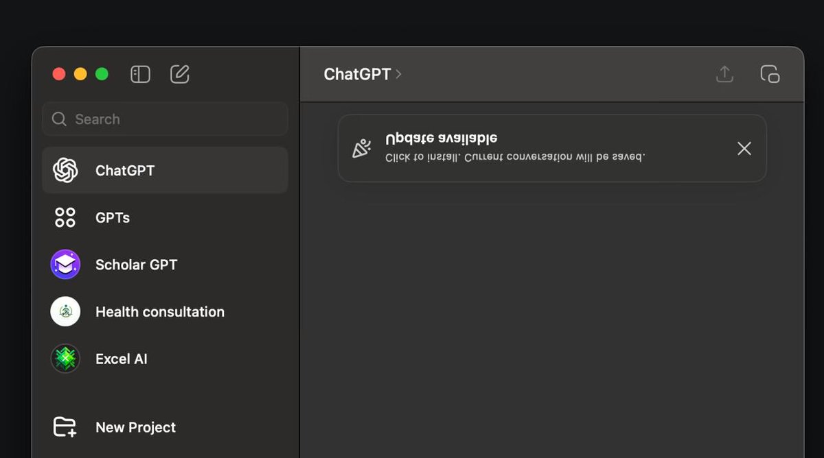
Task: Click the GPTs four-circles icon
Action: (65, 217)
